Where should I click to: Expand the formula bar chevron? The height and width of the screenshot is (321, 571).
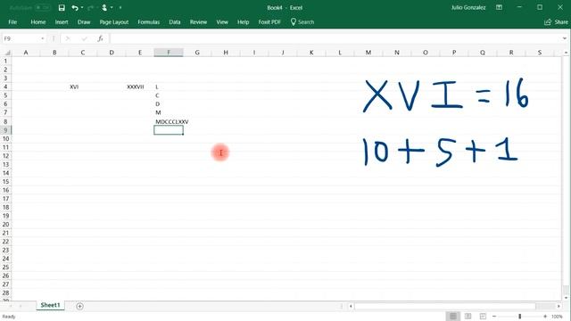click(x=565, y=38)
